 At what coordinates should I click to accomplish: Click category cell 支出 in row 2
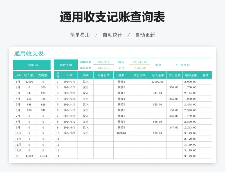point(85,87)
